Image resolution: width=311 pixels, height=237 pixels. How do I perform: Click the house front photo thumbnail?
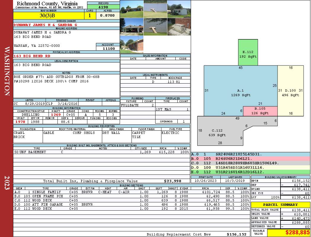tap(132, 9)
